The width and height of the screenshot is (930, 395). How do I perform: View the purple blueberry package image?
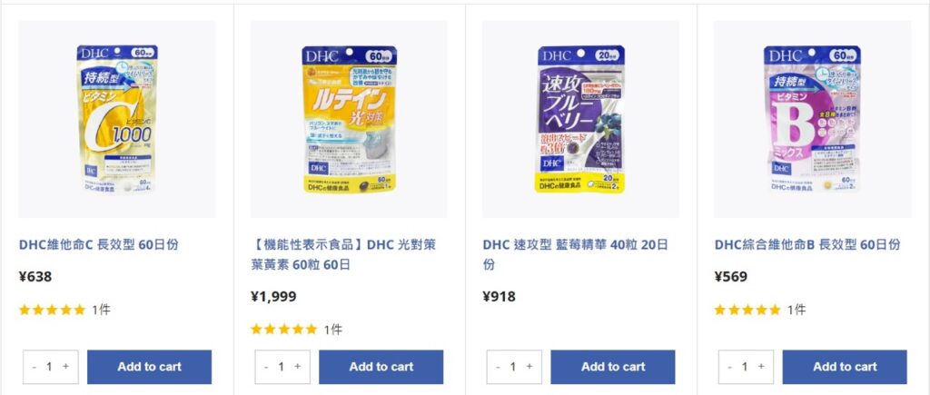coord(580,119)
